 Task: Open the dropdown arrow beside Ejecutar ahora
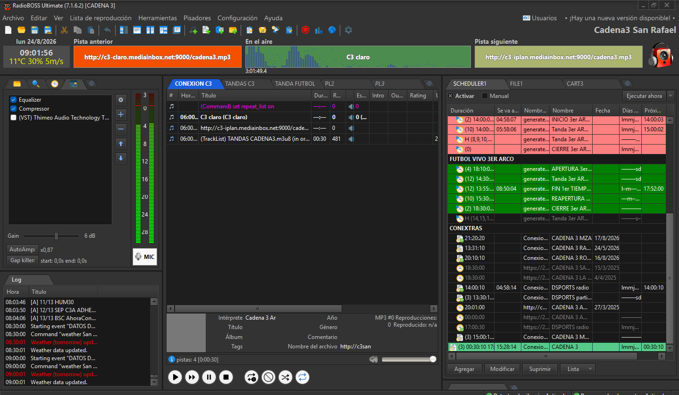pos(671,96)
